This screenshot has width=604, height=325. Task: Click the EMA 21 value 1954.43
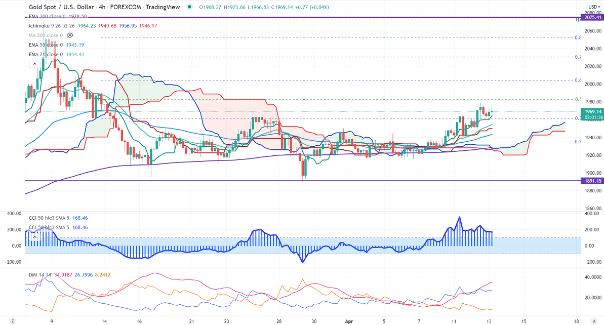(75, 54)
